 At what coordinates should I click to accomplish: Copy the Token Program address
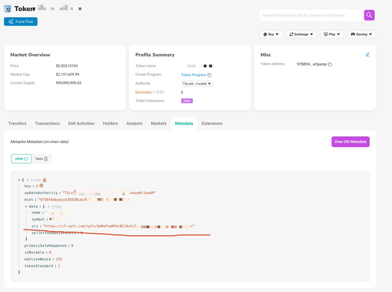tap(209, 75)
